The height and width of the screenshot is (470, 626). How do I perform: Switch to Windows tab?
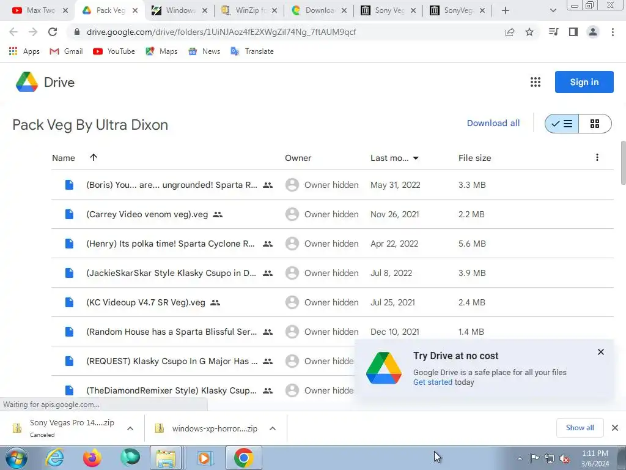[x=180, y=10]
